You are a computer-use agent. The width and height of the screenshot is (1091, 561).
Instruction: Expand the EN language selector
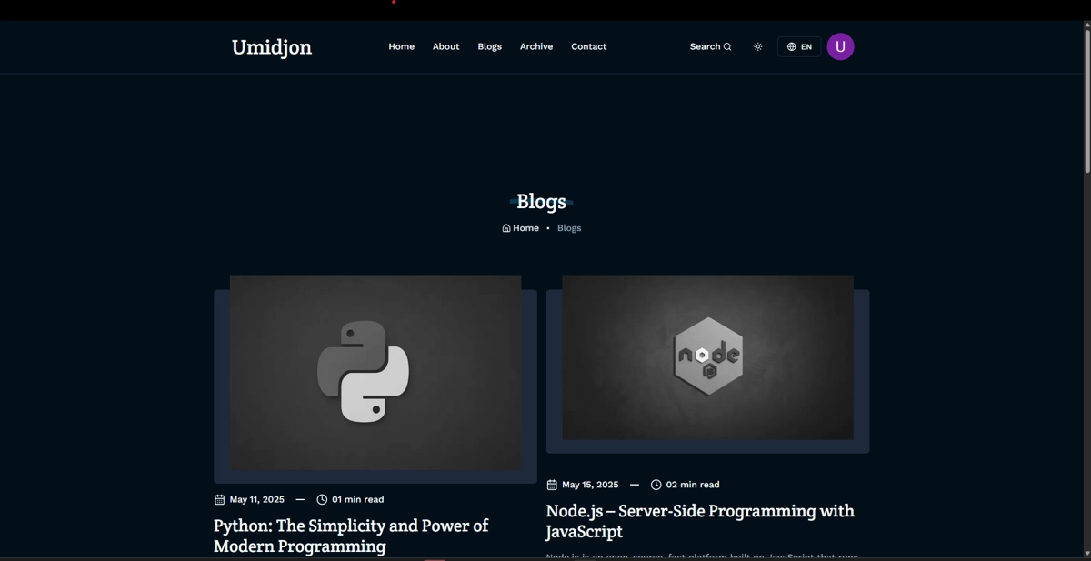(799, 47)
